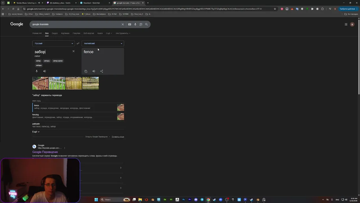
Task: Open the Ещё search filters menu
Action: click(x=109, y=33)
